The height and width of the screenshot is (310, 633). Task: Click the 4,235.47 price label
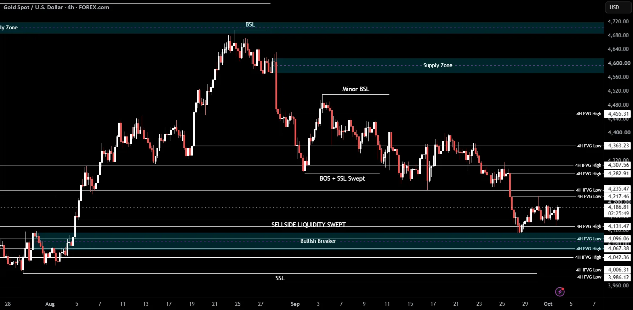tap(618, 189)
